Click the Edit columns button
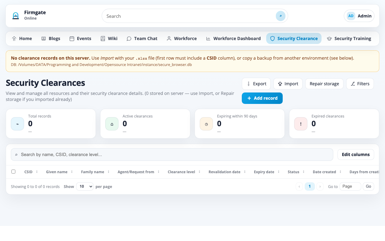 coord(356,155)
